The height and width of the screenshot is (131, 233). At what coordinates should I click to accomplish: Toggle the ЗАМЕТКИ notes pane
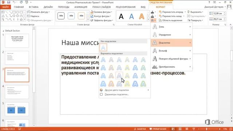click(x=140, y=129)
